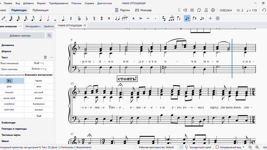The width and height of the screenshot is (267, 150).
Task: Open the tuplet tool
Action: tap(171, 18)
